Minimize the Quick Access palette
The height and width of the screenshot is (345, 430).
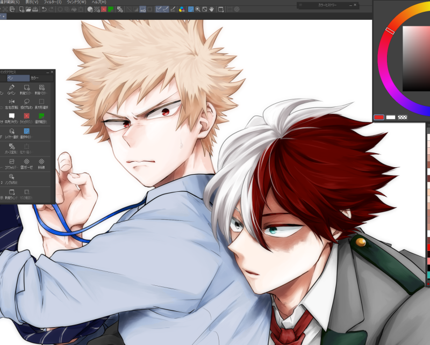coord(47,72)
